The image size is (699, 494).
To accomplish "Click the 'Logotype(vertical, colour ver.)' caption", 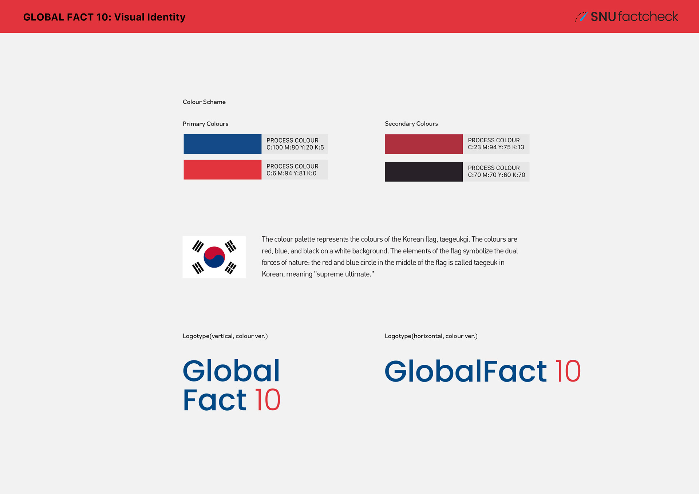I will click(x=225, y=336).
